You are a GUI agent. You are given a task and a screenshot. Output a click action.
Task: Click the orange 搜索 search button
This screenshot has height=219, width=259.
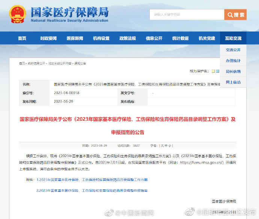[235, 15]
